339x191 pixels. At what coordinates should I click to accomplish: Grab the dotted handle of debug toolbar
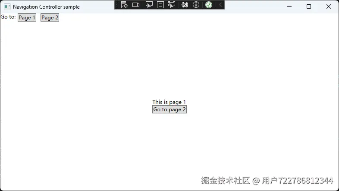click(117, 5)
